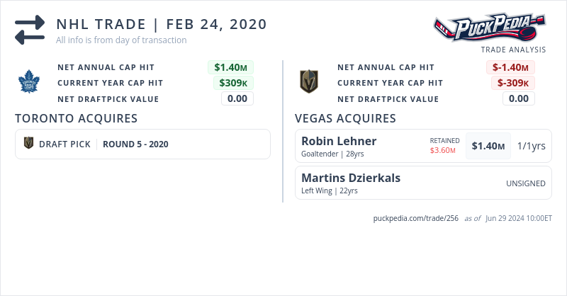
Task: Click Vegas's -$1.40M net annual cap badge
Action: (510, 67)
